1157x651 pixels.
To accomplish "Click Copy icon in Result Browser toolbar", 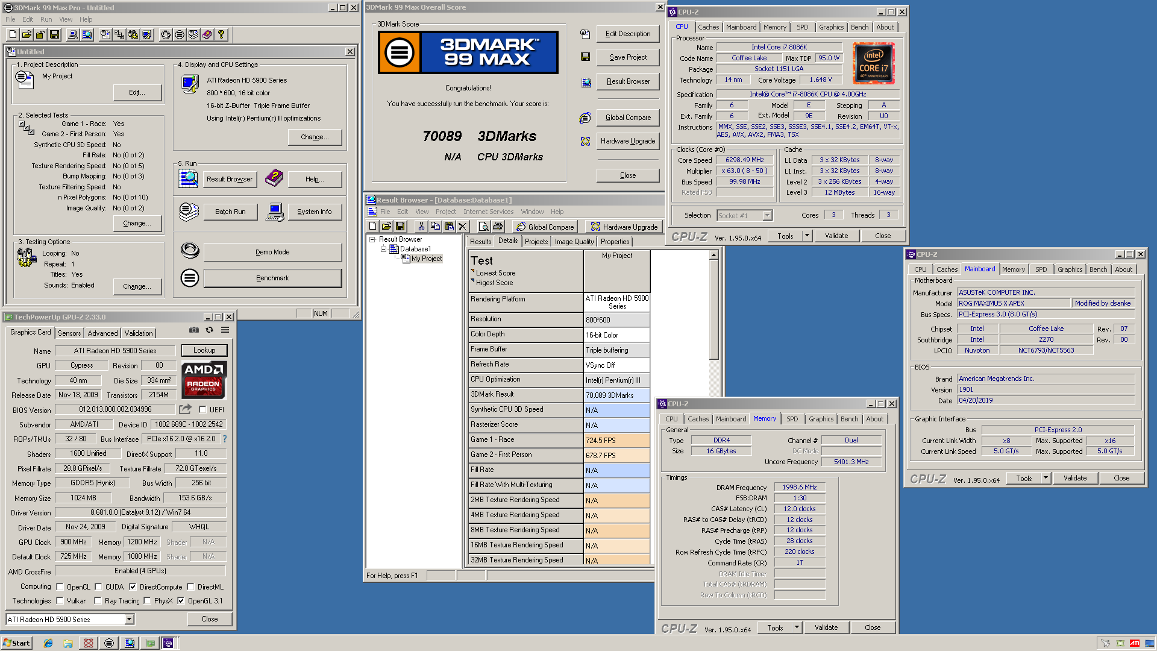I will tap(435, 227).
